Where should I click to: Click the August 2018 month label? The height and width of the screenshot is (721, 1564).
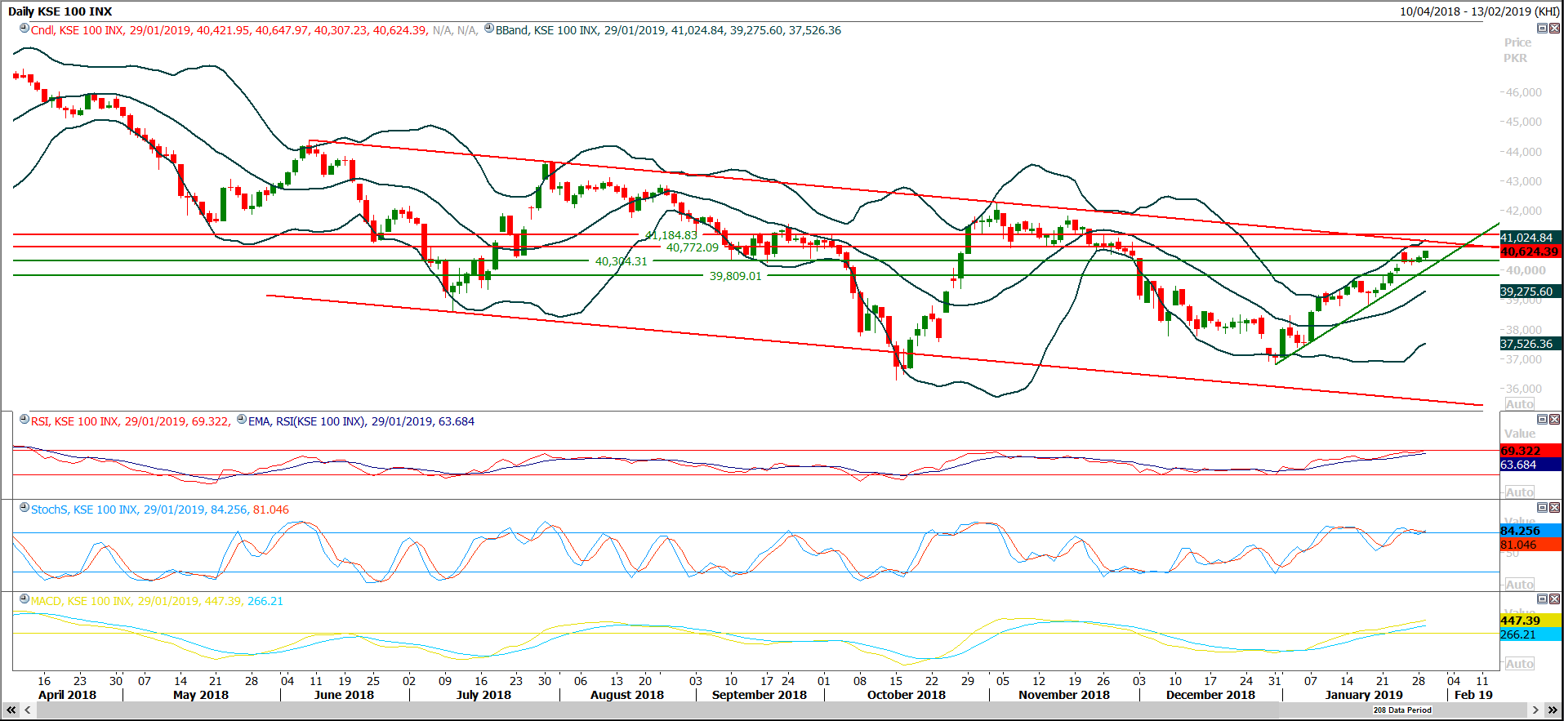coord(627,695)
